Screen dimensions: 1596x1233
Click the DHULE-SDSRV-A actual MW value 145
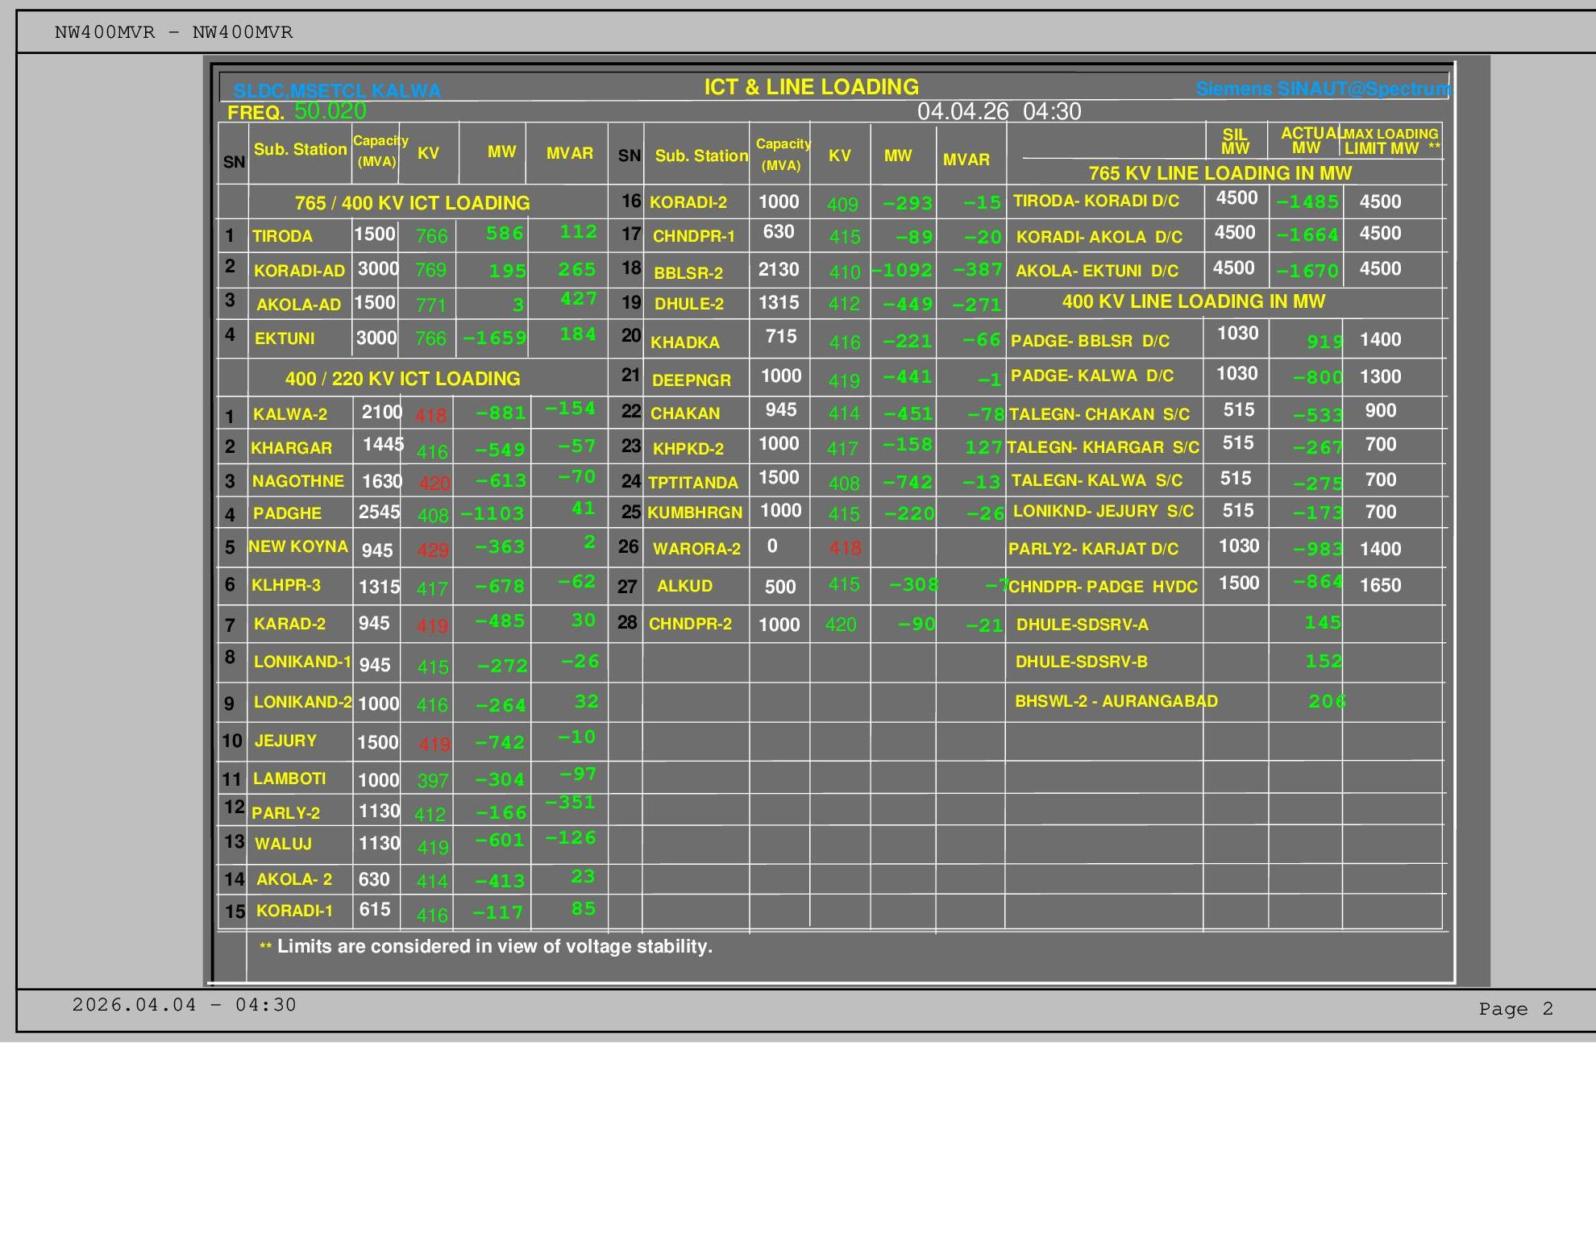[x=1323, y=623]
